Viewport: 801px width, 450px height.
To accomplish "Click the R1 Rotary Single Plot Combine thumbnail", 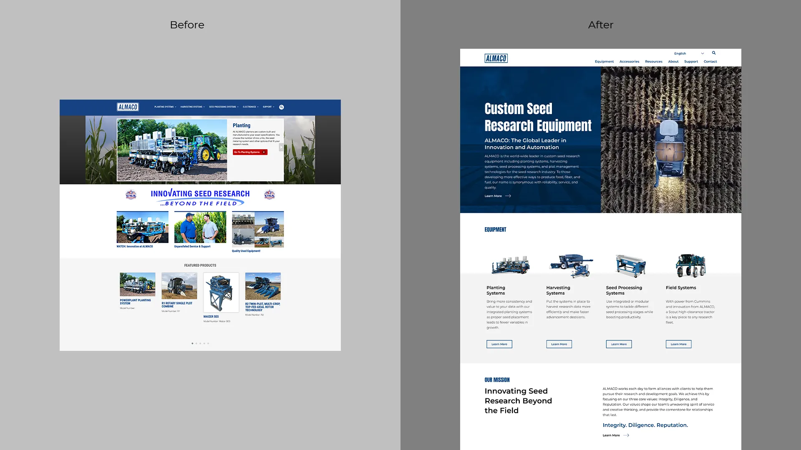I will [179, 286].
